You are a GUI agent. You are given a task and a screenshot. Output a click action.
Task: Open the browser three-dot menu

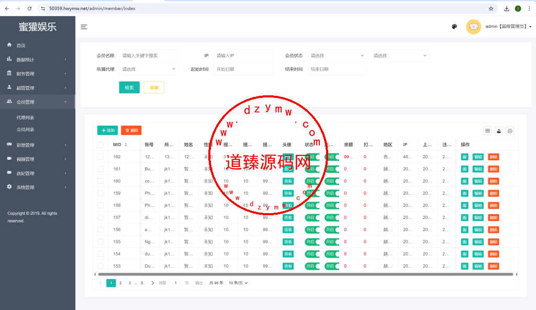pos(529,8)
